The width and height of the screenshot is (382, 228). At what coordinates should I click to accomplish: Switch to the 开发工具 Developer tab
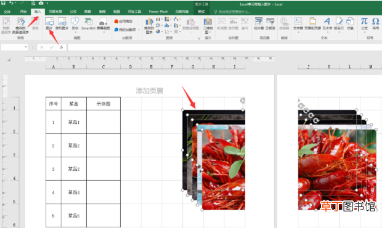tap(134, 12)
